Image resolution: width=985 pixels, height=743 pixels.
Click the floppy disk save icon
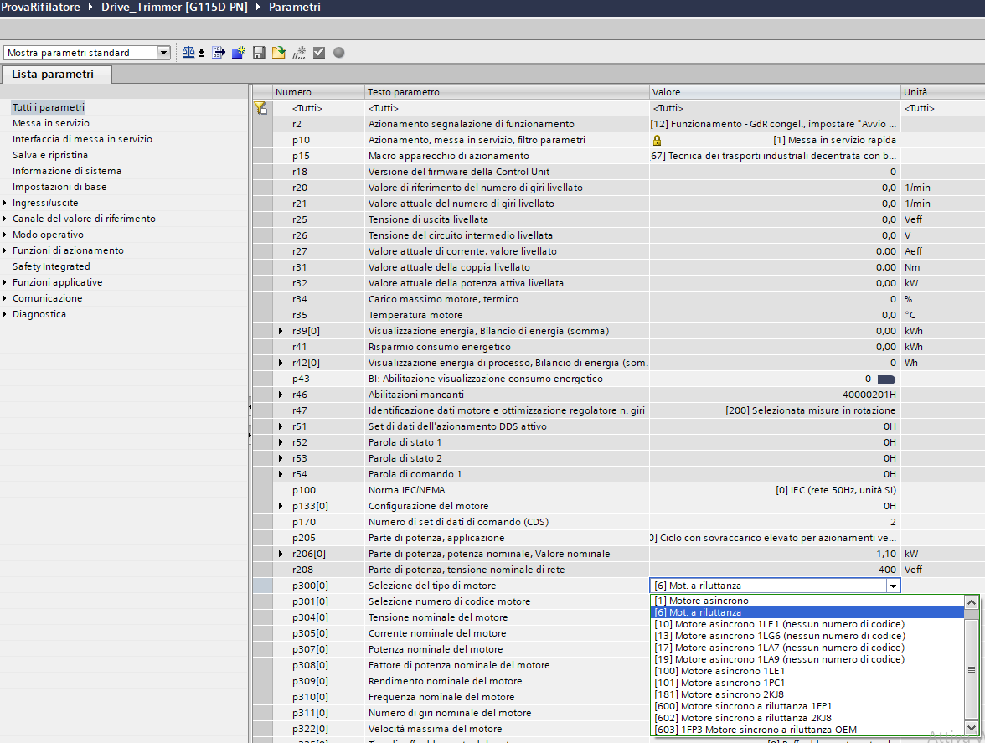click(259, 53)
